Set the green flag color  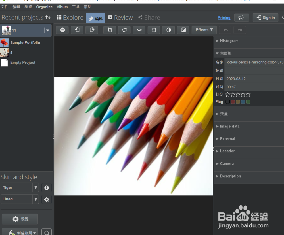click(248, 102)
